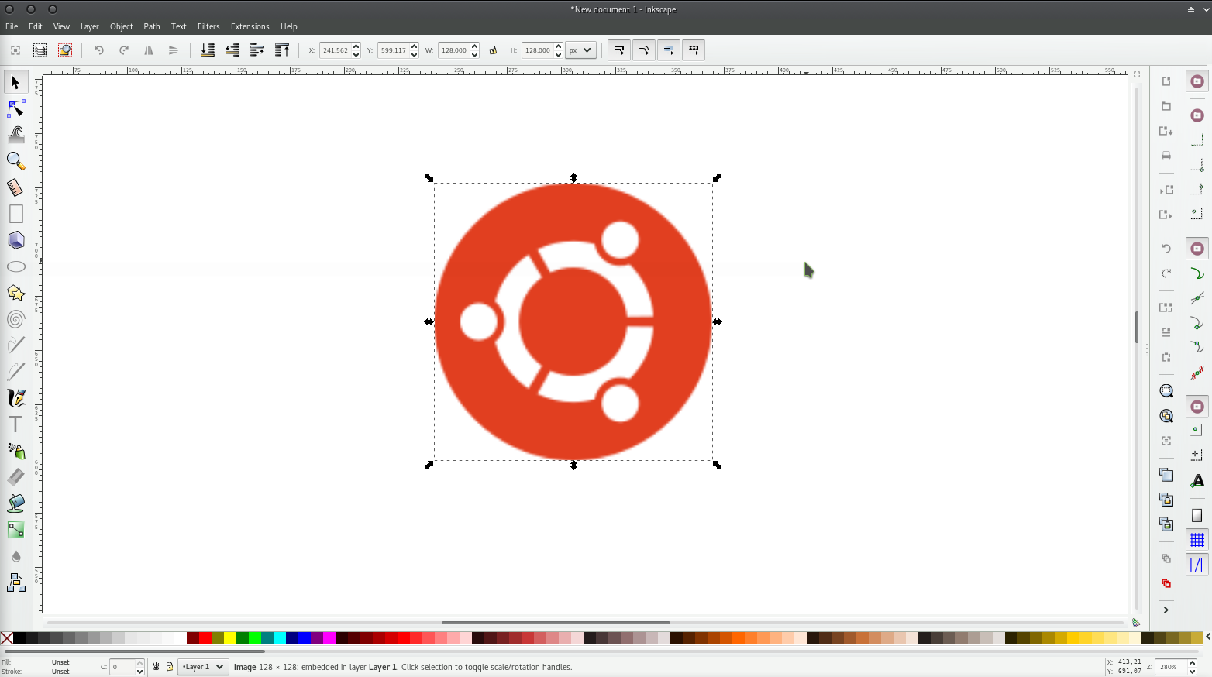Rotate selection 90° counter-clockwise

coord(99,50)
